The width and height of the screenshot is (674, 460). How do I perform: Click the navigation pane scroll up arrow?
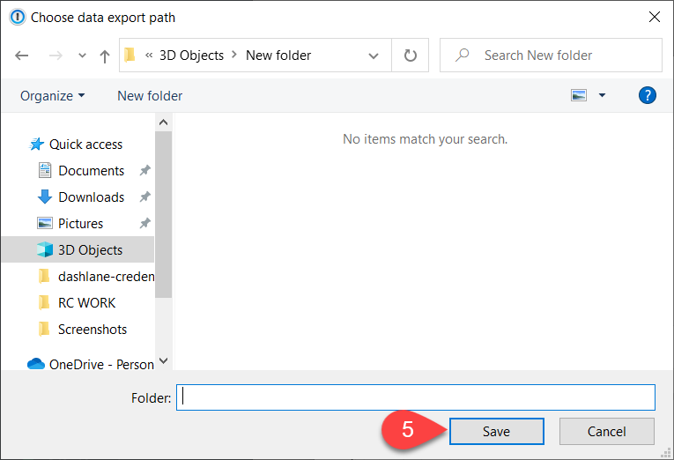point(163,122)
